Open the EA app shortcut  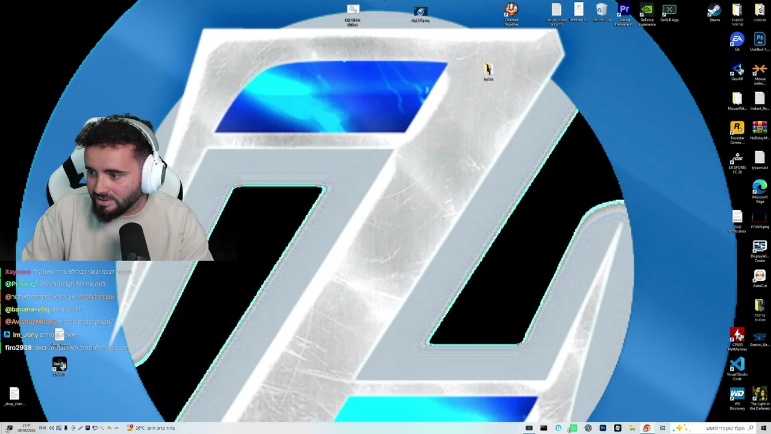click(737, 42)
